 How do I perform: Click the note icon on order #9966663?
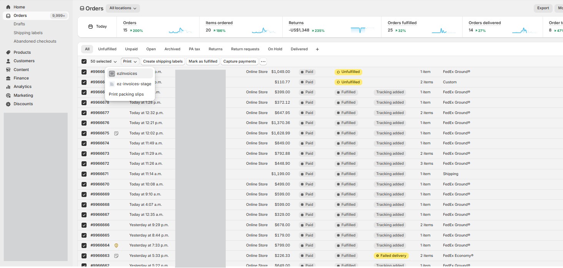116,256
